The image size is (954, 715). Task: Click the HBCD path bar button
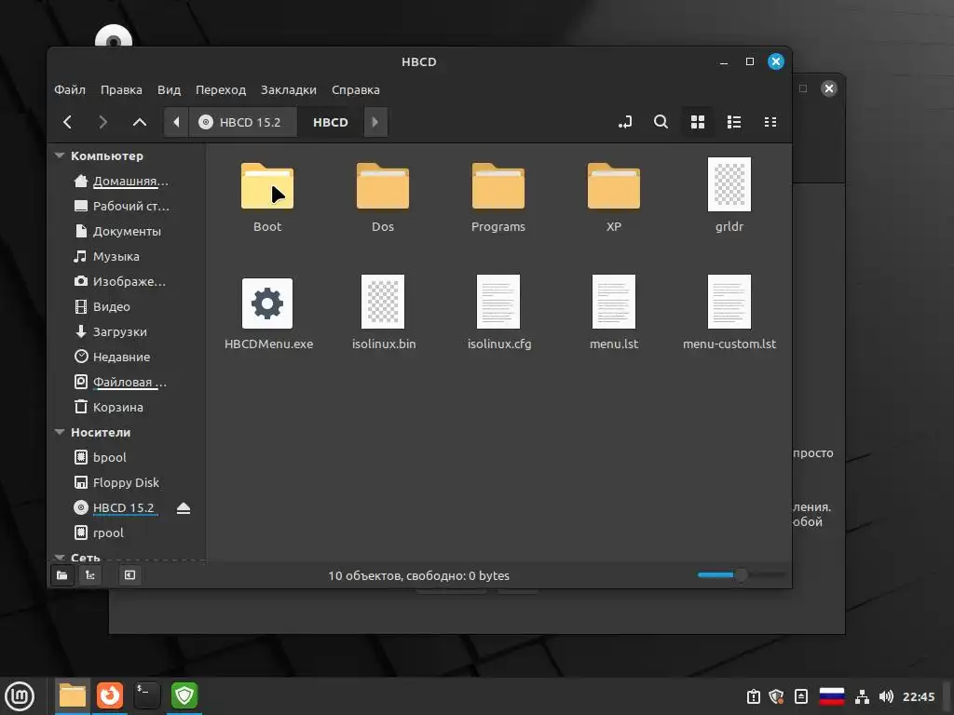(x=331, y=122)
